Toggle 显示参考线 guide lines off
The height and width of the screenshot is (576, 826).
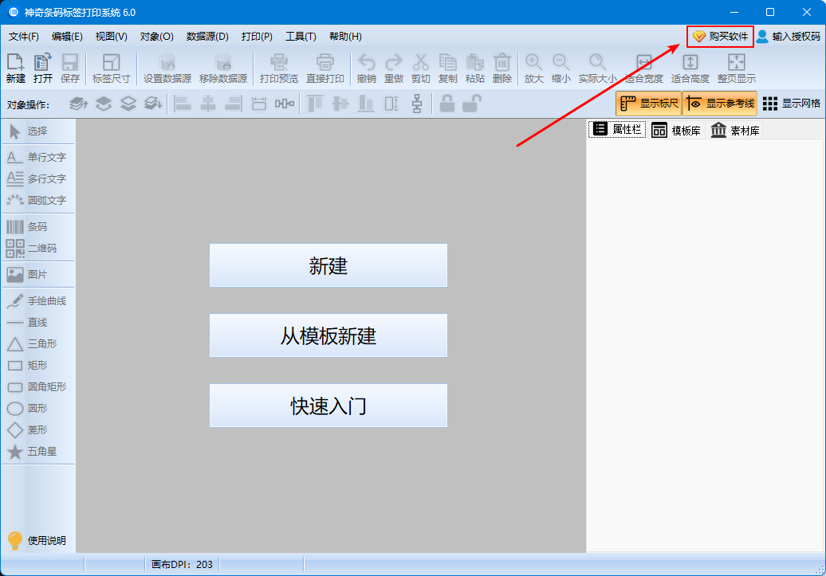coord(720,104)
